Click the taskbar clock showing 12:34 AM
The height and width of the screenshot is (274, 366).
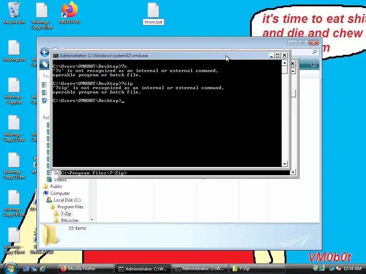point(352,269)
